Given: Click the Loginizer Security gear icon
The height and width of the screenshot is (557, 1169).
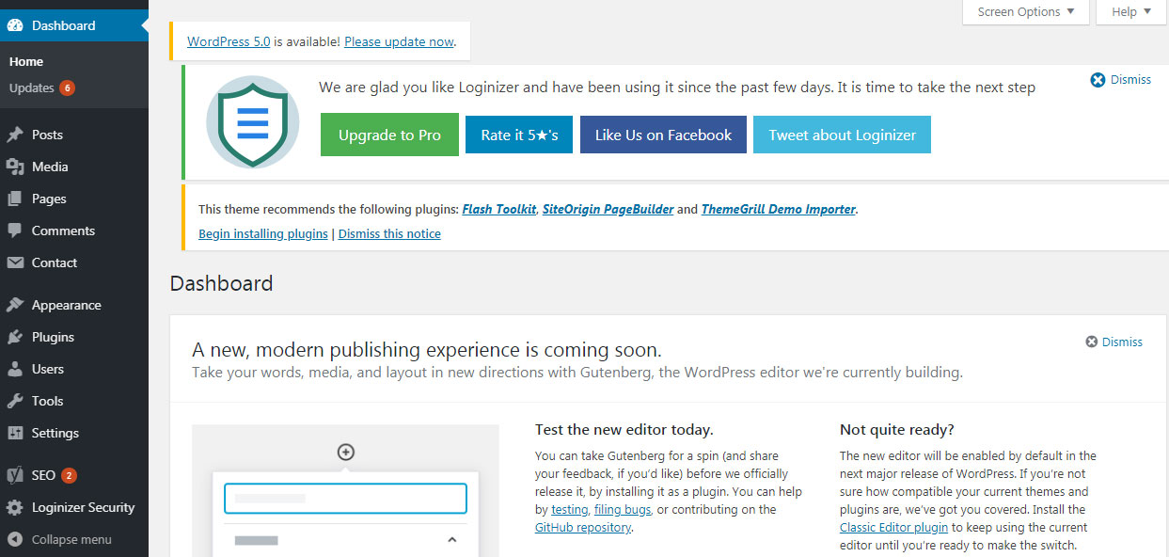Looking at the screenshot, I should (15, 507).
